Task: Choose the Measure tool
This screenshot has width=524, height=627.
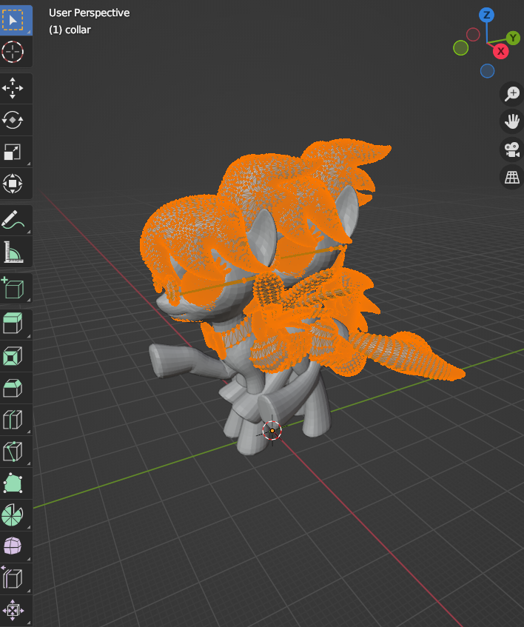Action: 13,252
